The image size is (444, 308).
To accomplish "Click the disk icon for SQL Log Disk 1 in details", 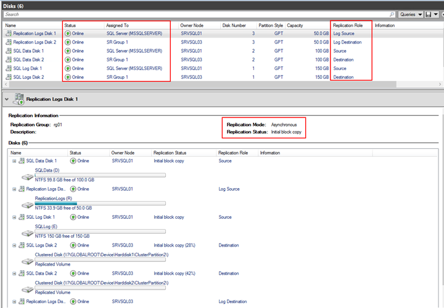I will tap(22, 217).
